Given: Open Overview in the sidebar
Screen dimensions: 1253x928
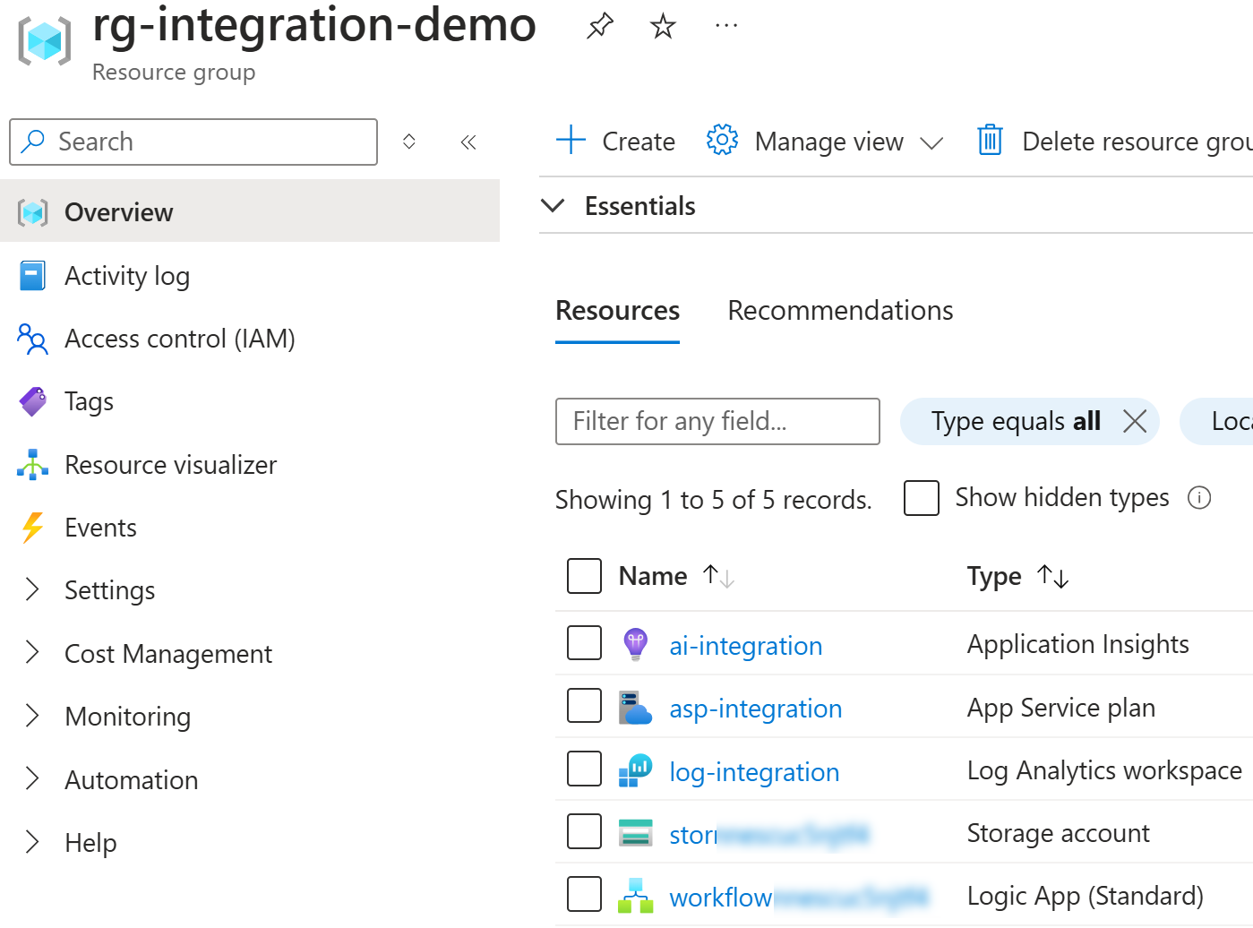Looking at the screenshot, I should click(x=250, y=211).
